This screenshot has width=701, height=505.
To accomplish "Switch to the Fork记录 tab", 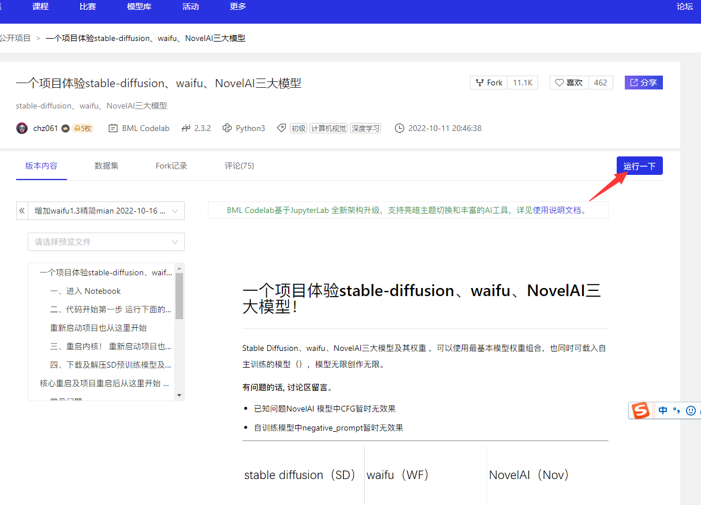I will (171, 166).
